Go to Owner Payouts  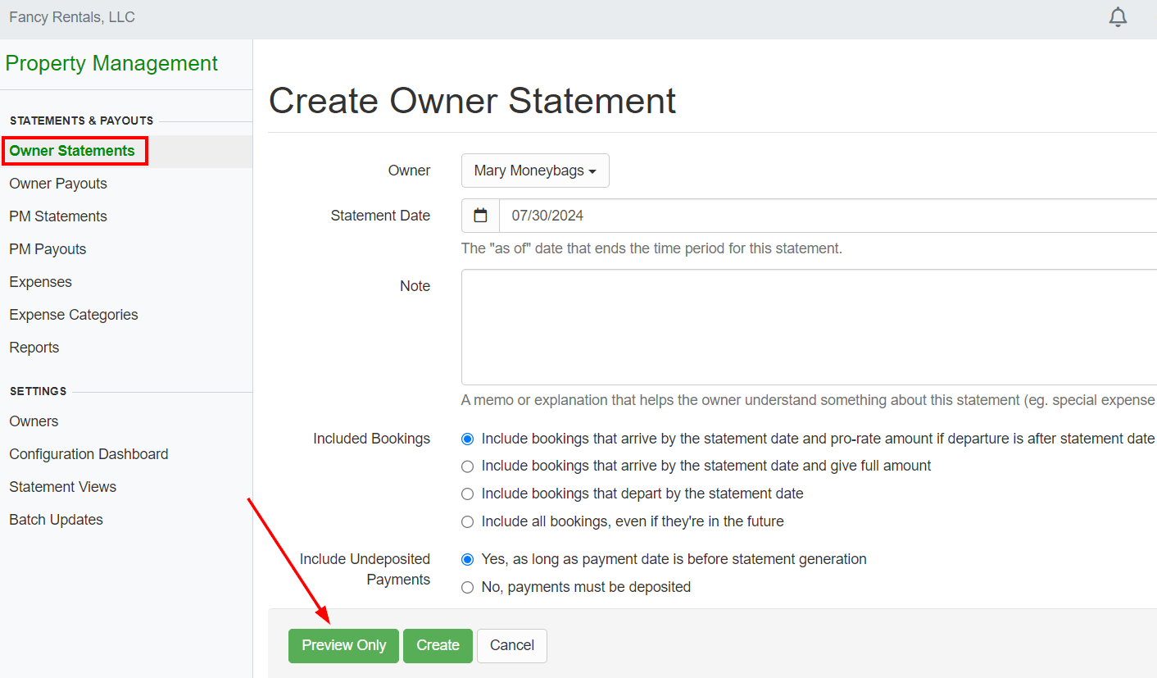(x=58, y=184)
